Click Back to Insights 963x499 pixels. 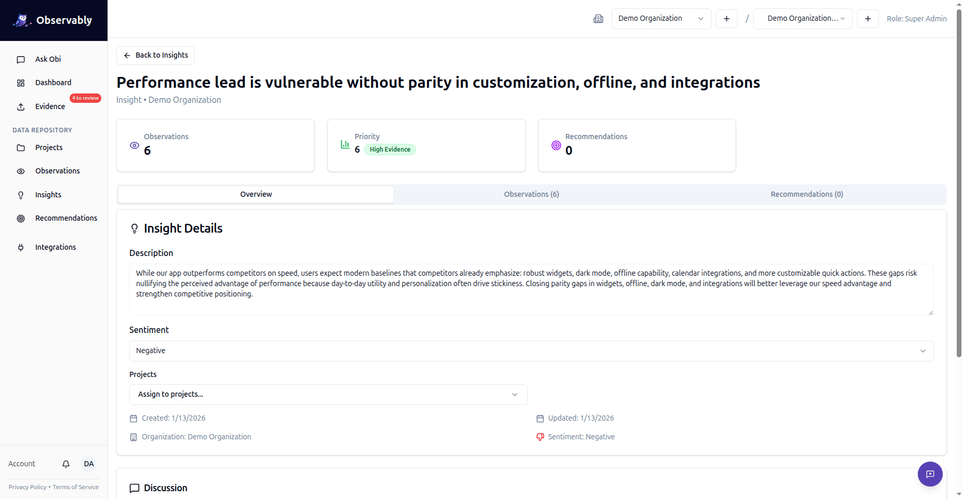click(x=155, y=55)
